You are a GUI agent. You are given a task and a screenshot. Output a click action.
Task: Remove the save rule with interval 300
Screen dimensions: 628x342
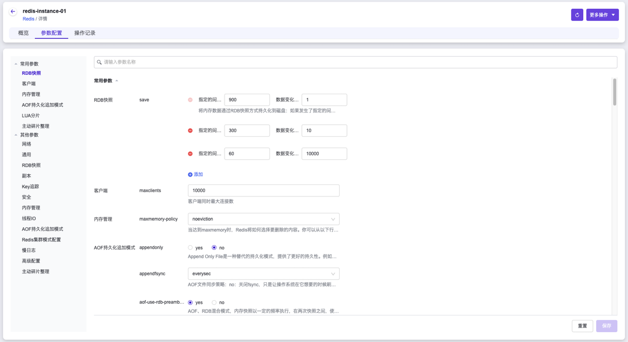pos(190,130)
